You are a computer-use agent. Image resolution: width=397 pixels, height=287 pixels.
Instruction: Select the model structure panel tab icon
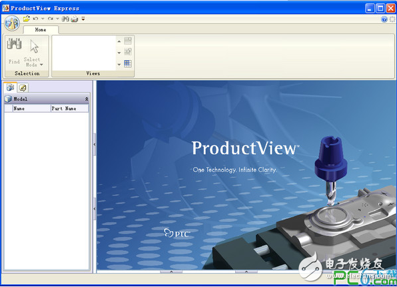pyautogui.click(x=11, y=87)
